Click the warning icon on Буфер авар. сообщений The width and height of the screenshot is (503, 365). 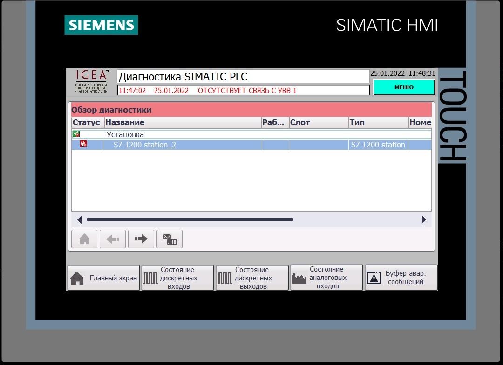[374, 278]
